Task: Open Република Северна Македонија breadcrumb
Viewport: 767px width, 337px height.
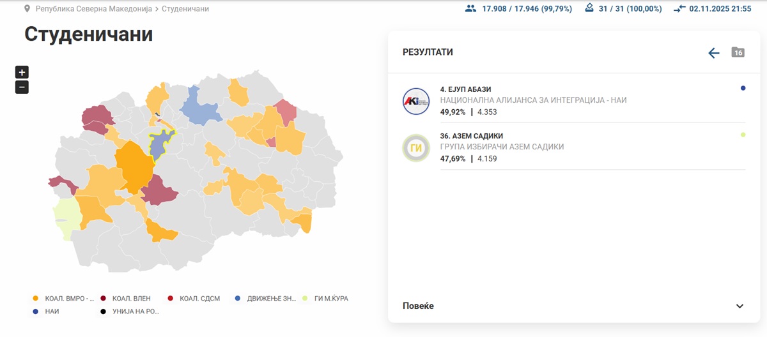Action: (93, 9)
